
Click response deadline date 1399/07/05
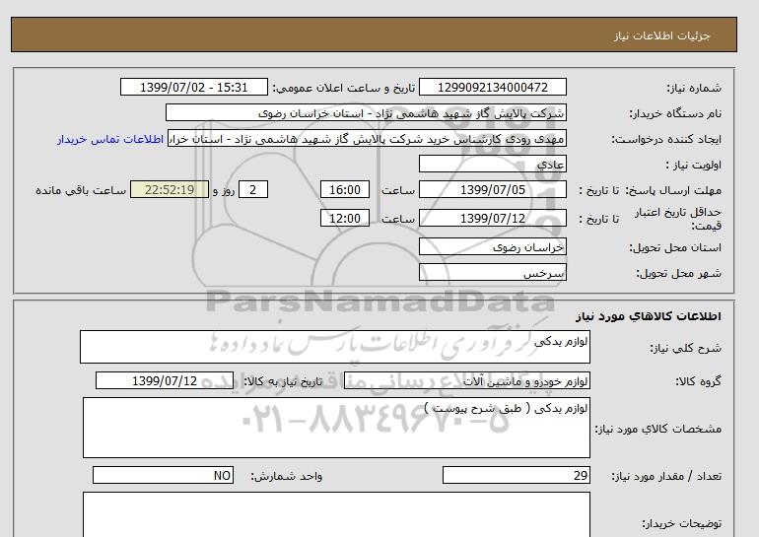tap(493, 189)
